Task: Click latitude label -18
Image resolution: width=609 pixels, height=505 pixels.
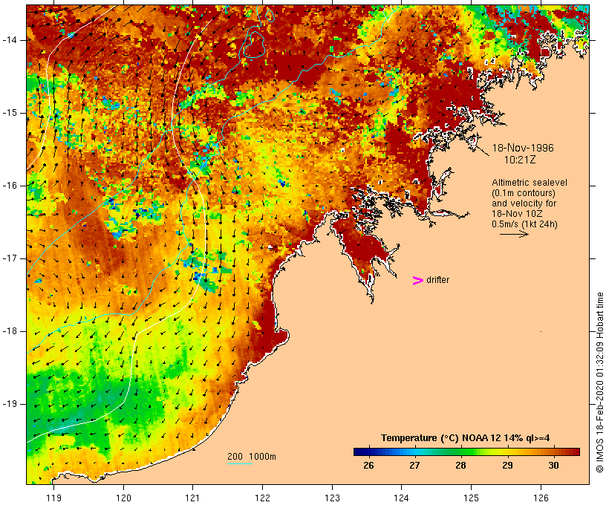Action: tap(10, 331)
